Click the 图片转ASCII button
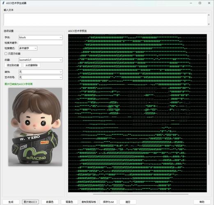Viewport: 214px width, 205px height. click(30, 202)
